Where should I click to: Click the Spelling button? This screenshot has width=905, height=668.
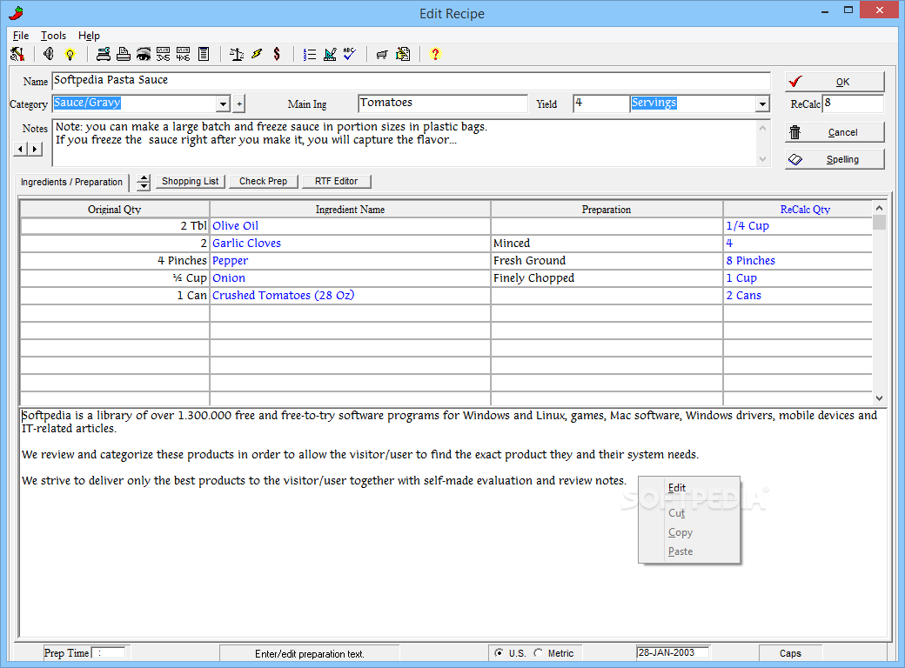[x=835, y=159]
